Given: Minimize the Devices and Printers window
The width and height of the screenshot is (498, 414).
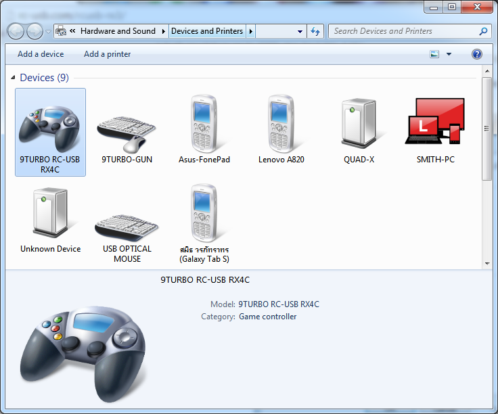Looking at the screenshot, I should (x=434, y=7).
